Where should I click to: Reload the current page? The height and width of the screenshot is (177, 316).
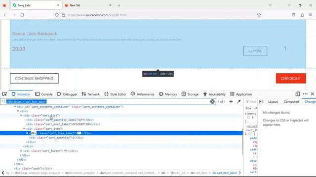tap(22, 15)
